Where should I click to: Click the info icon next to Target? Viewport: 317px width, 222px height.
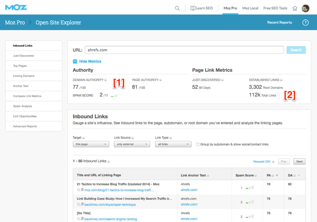tap(83, 138)
